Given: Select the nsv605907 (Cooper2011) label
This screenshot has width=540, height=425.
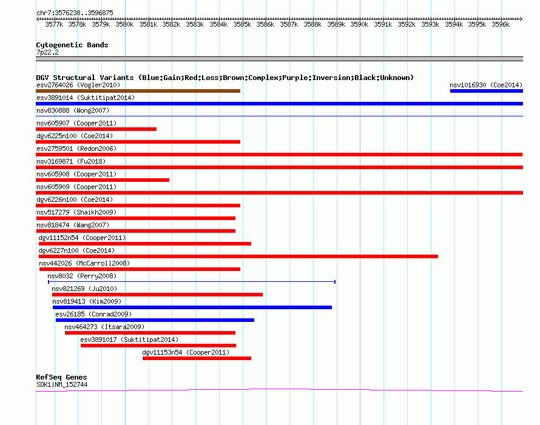Looking at the screenshot, I should point(76,123).
